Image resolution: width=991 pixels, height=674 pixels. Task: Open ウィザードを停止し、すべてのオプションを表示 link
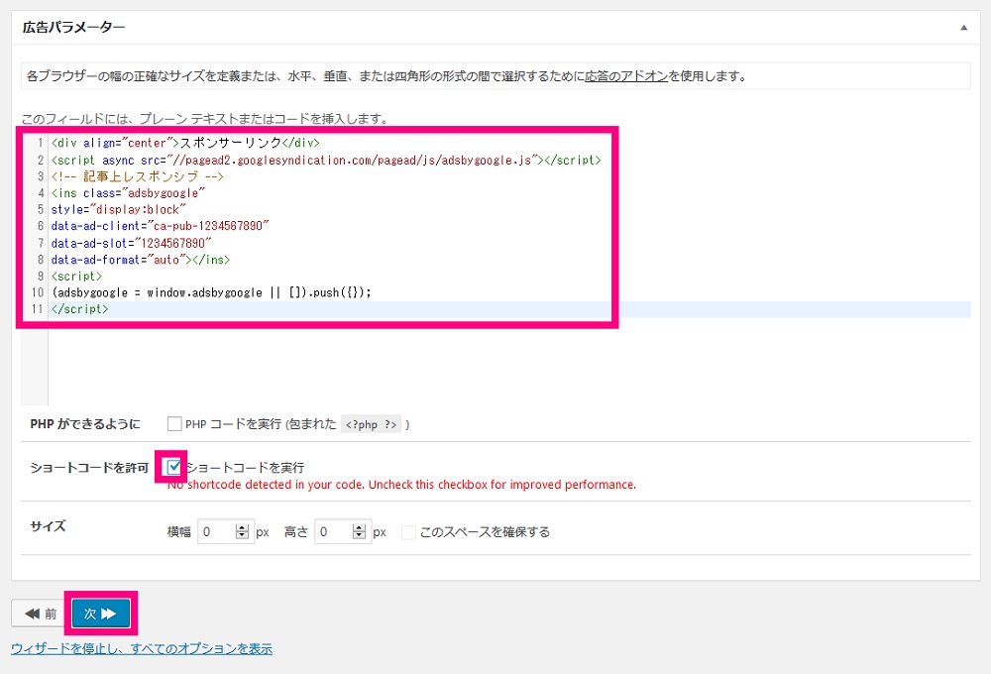[x=142, y=648]
